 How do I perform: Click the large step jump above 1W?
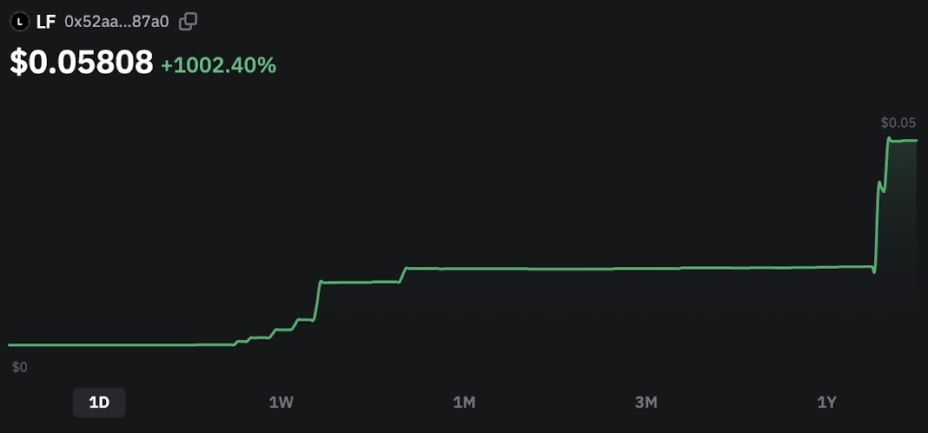(x=317, y=301)
